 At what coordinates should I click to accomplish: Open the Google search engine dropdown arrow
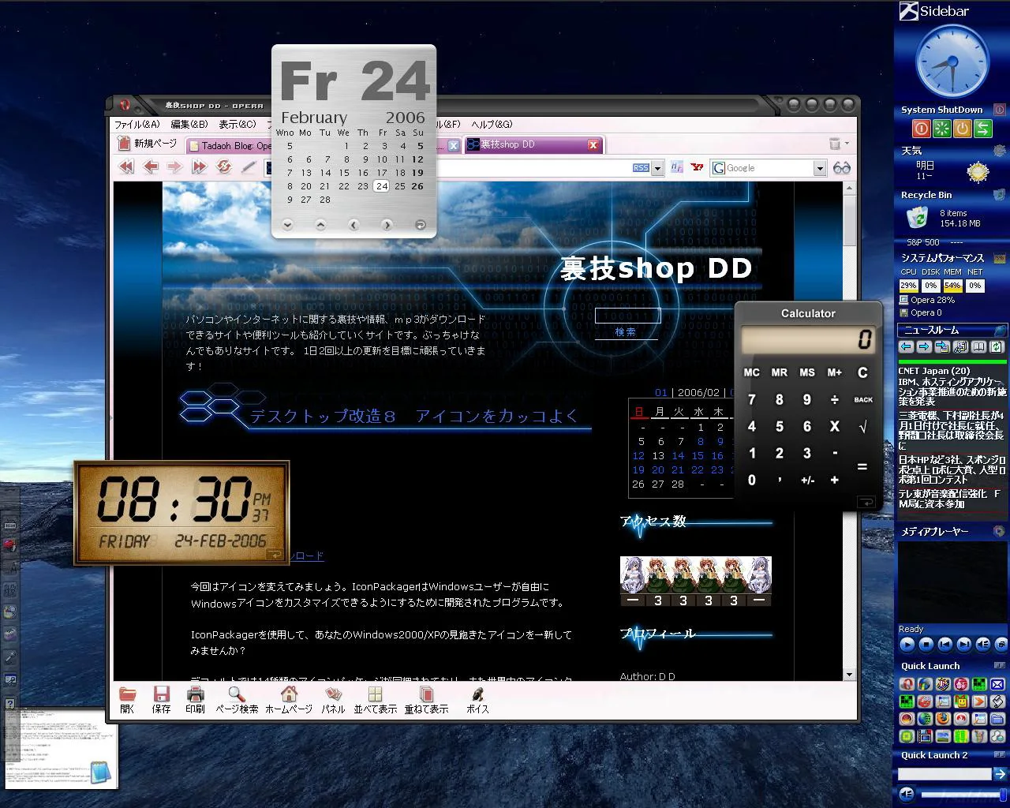point(819,168)
